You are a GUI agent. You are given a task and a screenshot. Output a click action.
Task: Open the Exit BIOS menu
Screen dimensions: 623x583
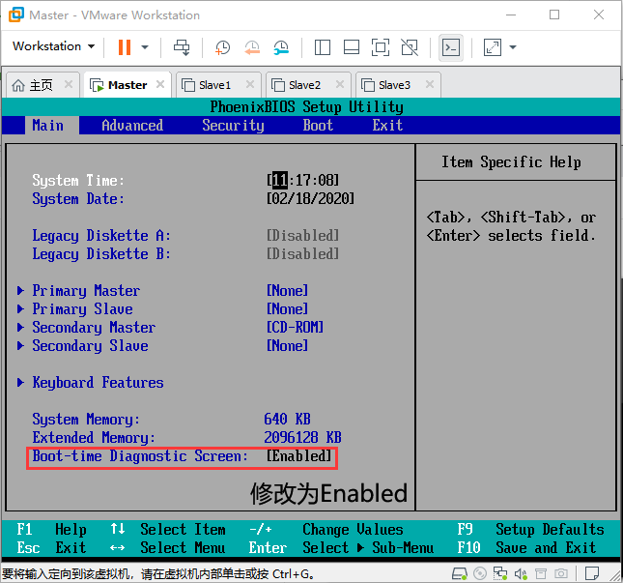(x=387, y=126)
